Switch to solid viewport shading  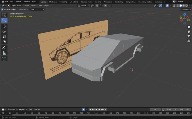(181, 6)
